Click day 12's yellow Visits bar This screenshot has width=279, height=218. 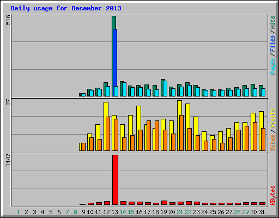[x=106, y=110]
